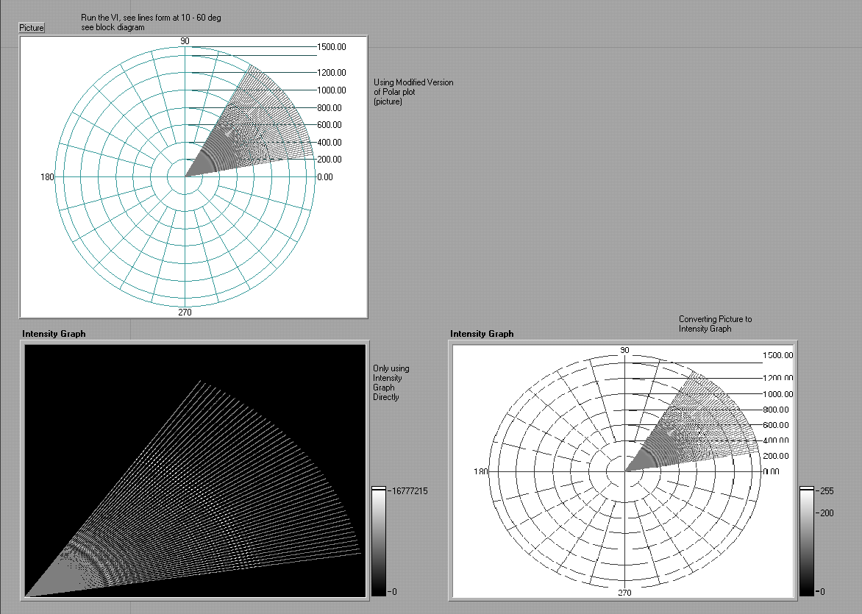Viewport: 862px width, 614px height.
Task: Click the 1500.00 scale label in the Picture plot
Action: (332, 47)
